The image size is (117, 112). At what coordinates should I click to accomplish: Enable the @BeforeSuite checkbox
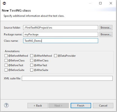click(6, 70)
